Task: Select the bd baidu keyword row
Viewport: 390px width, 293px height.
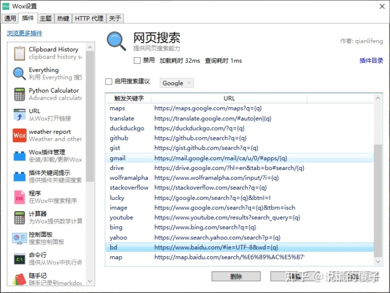Action: click(240, 247)
